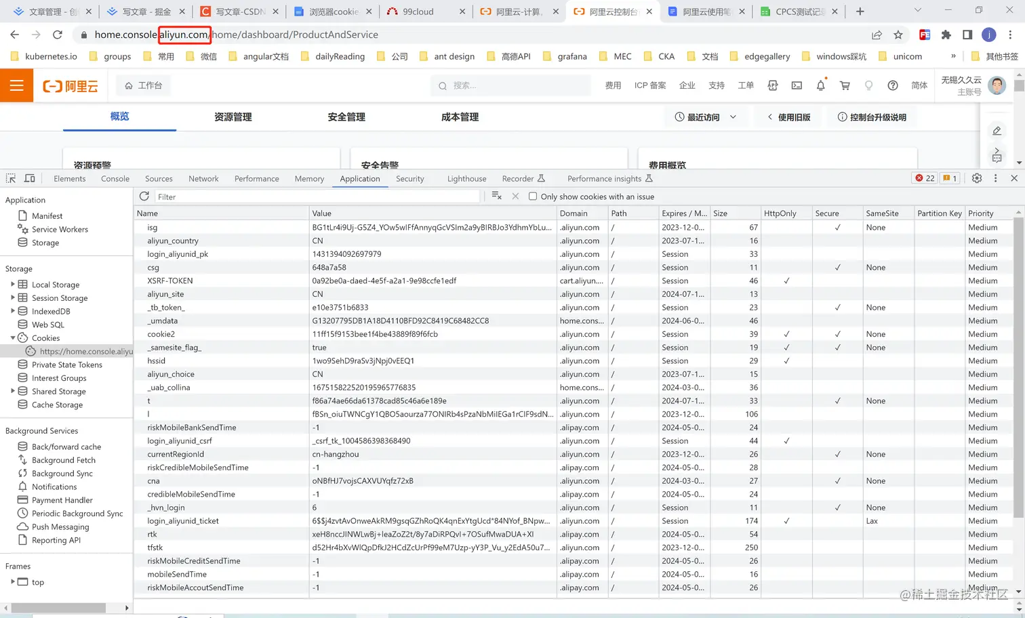Switch to the 资源管理 tab
This screenshot has height=618, width=1025.
pos(233,117)
